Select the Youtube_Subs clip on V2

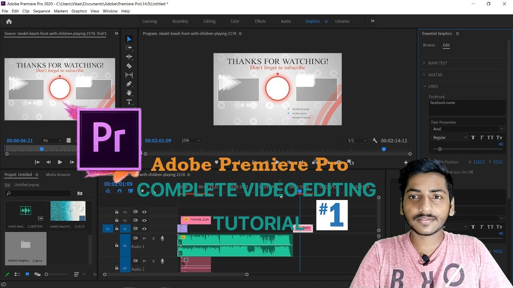[196, 220]
